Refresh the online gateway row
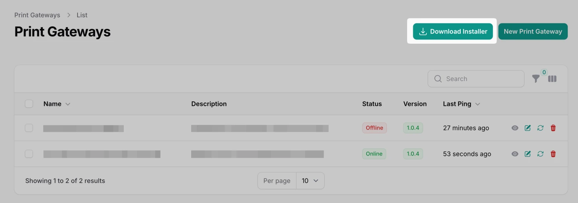The image size is (578, 203). point(540,154)
